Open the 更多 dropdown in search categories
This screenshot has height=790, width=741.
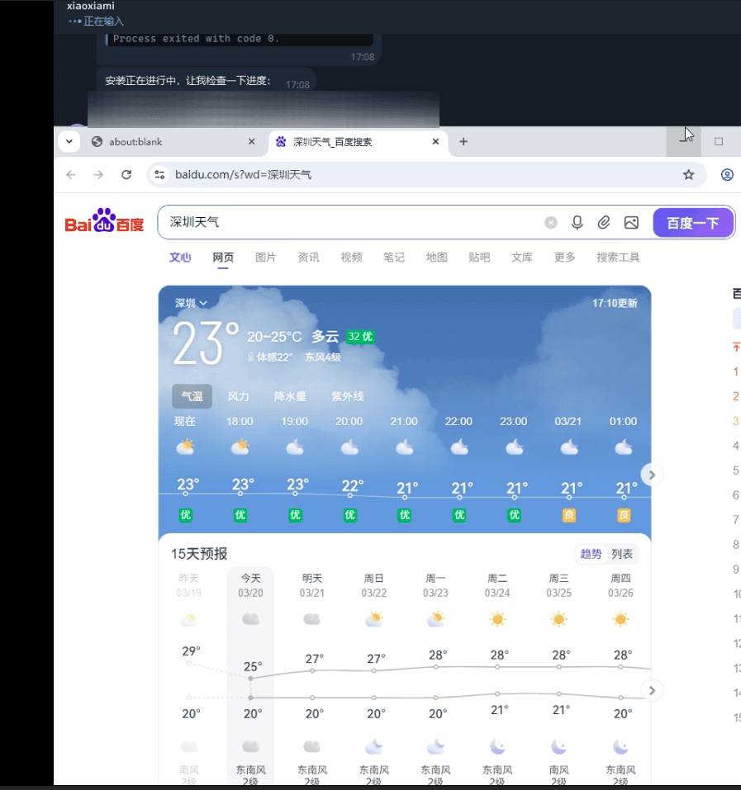(564, 257)
